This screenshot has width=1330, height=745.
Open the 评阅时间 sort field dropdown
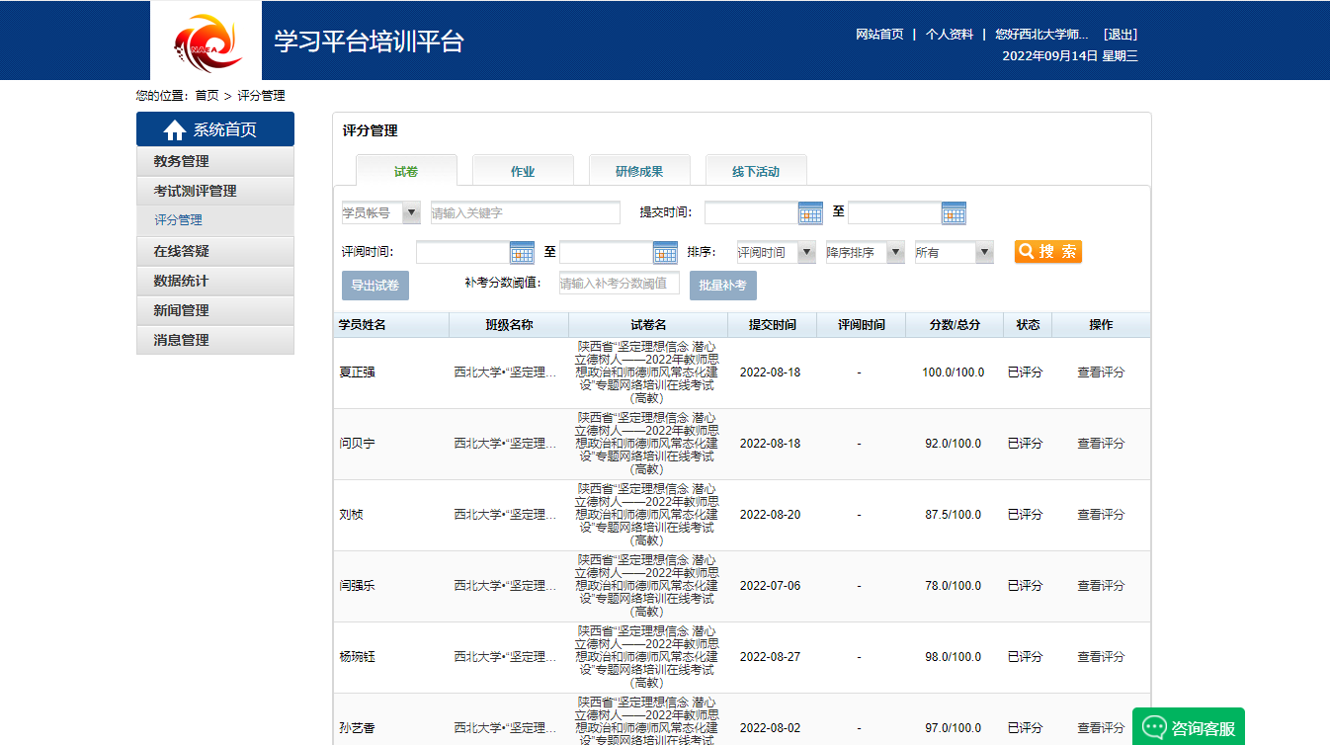(805, 253)
